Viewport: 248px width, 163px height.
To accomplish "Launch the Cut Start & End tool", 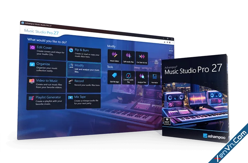I will click(x=142, y=58).
